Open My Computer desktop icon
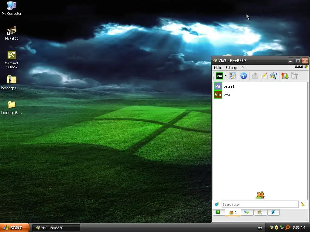Viewport: 310px width, 232px height. (x=12, y=8)
